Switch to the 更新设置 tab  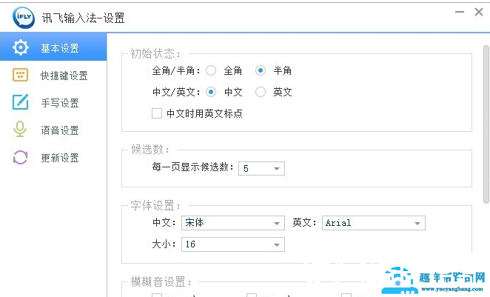[53, 158]
